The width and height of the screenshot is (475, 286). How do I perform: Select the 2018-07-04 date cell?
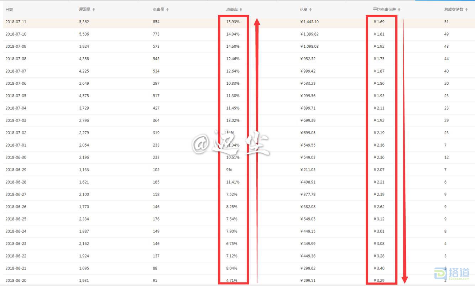click(x=16, y=108)
